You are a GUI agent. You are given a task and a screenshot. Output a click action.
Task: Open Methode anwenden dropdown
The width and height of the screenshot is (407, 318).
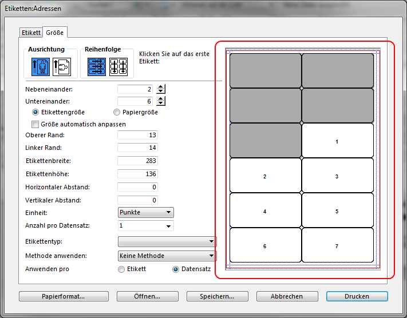coord(167,256)
